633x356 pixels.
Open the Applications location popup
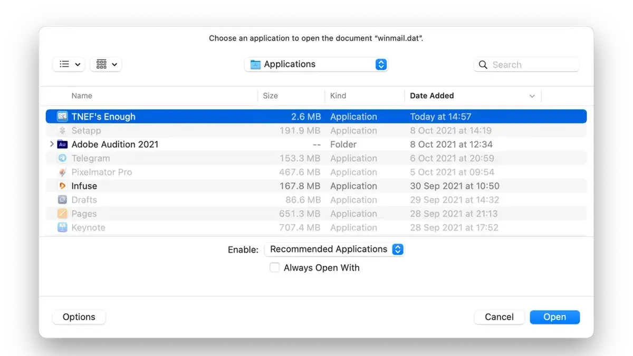[x=316, y=64]
